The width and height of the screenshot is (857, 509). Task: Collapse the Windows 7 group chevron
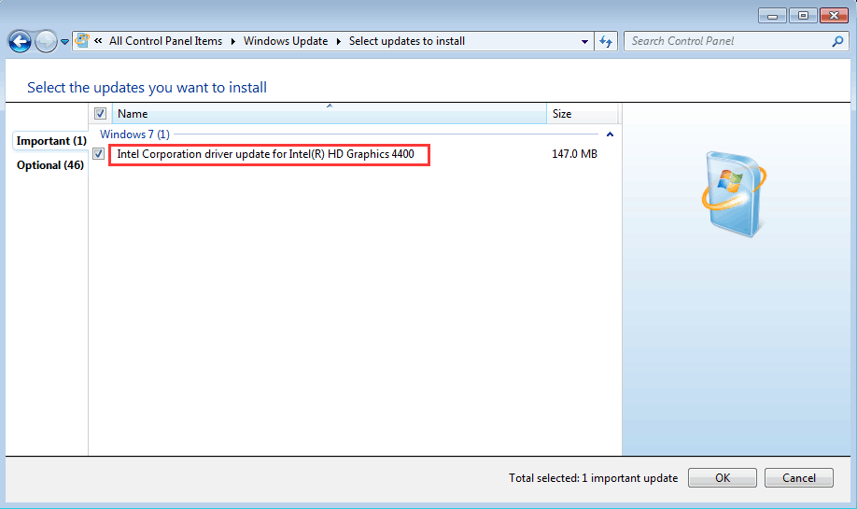610,134
